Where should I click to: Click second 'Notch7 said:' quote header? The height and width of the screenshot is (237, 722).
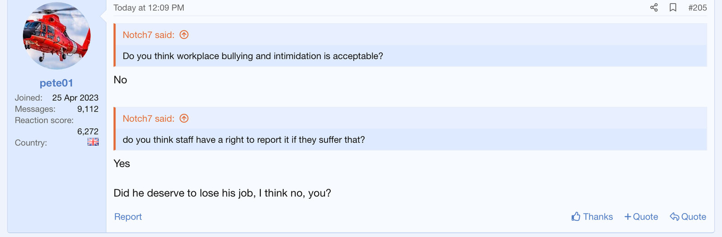click(x=148, y=119)
